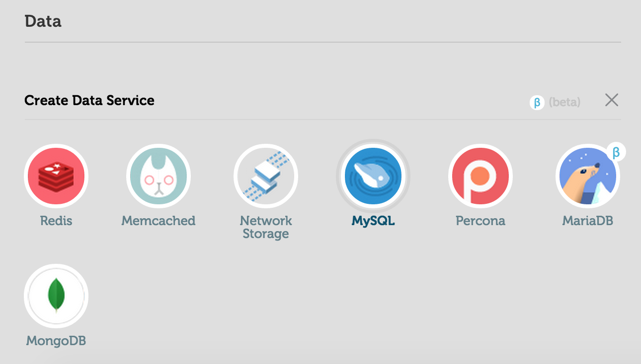
Task: Click the highlighted MySQL label
Action: [373, 221]
